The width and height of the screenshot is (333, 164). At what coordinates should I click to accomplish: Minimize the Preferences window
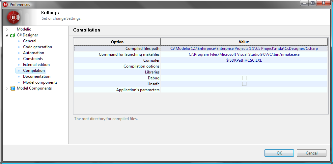[305, 3]
